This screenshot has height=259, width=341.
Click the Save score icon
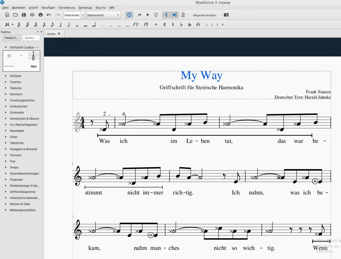[x=24, y=15]
